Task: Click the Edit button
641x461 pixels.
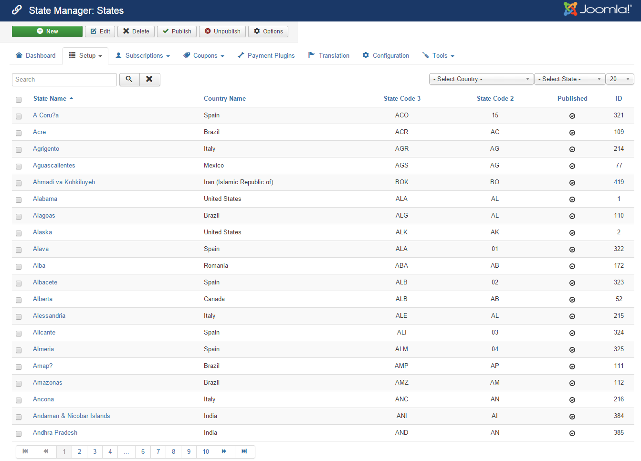Action: [x=100, y=31]
